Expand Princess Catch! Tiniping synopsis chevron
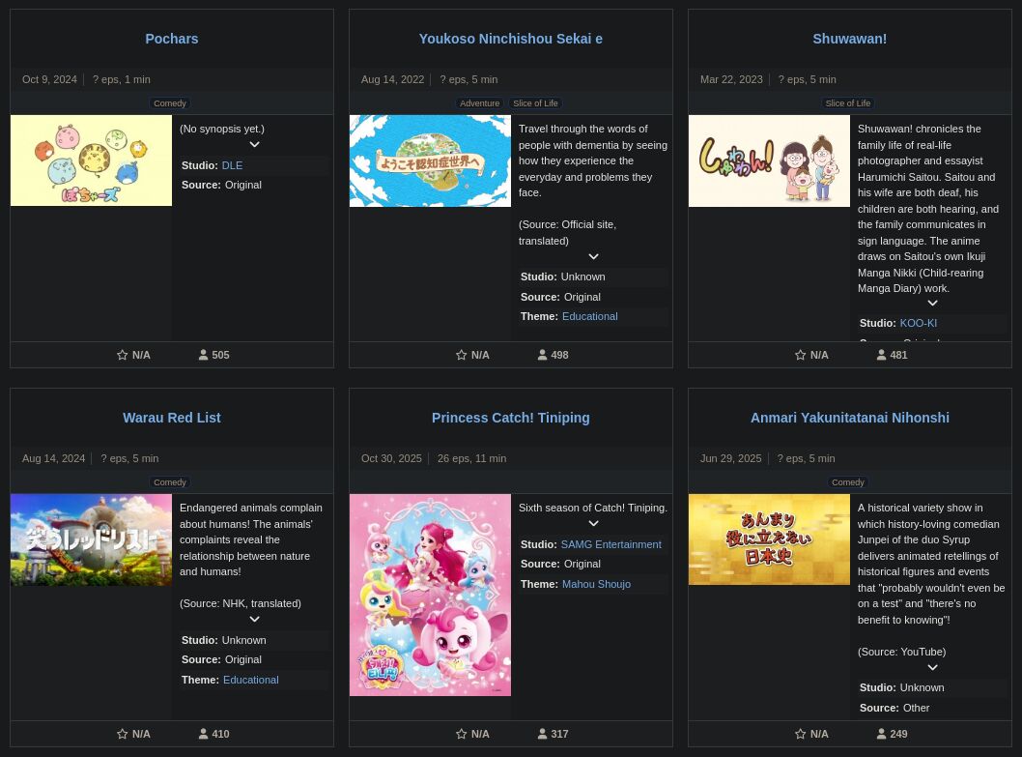 (593, 524)
